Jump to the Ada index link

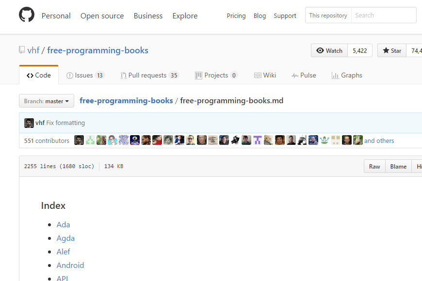(63, 224)
